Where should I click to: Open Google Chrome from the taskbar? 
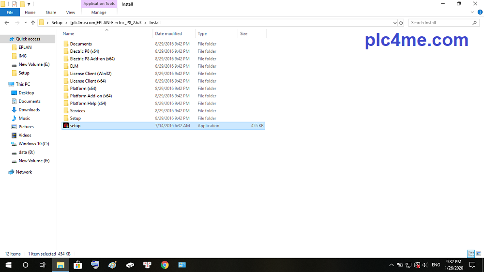coord(165,265)
